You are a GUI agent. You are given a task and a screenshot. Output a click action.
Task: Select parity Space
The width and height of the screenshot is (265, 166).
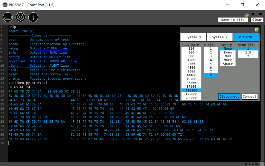click(x=228, y=64)
